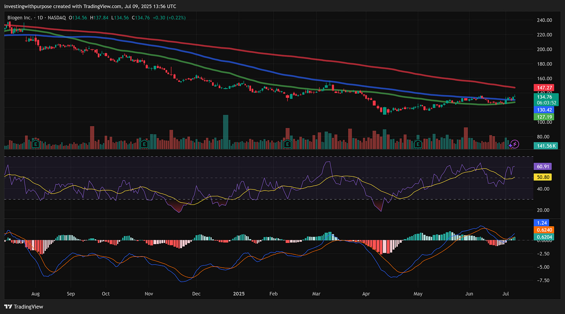Viewport: 565px width, 314px height.
Task: Click the 180.00 price axis label
Action: pos(544,64)
